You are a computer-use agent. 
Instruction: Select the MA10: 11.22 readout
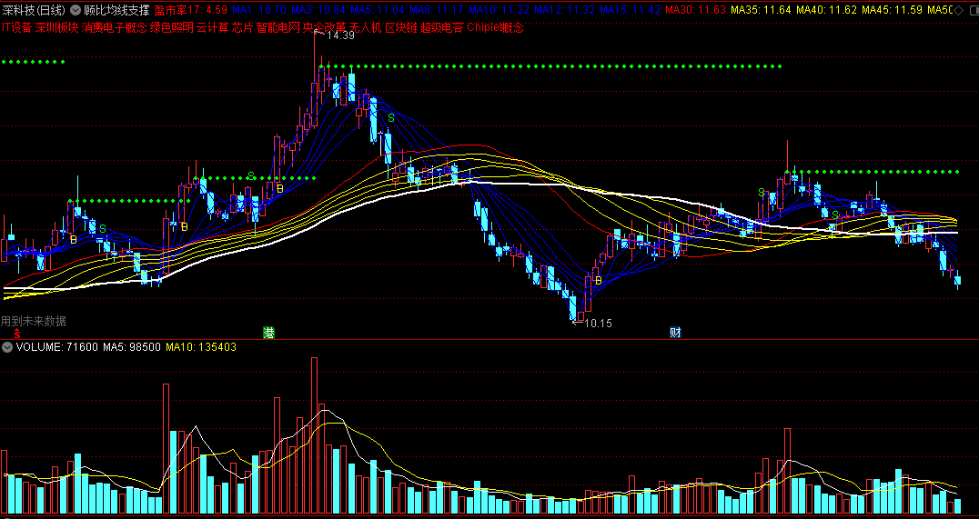point(499,10)
